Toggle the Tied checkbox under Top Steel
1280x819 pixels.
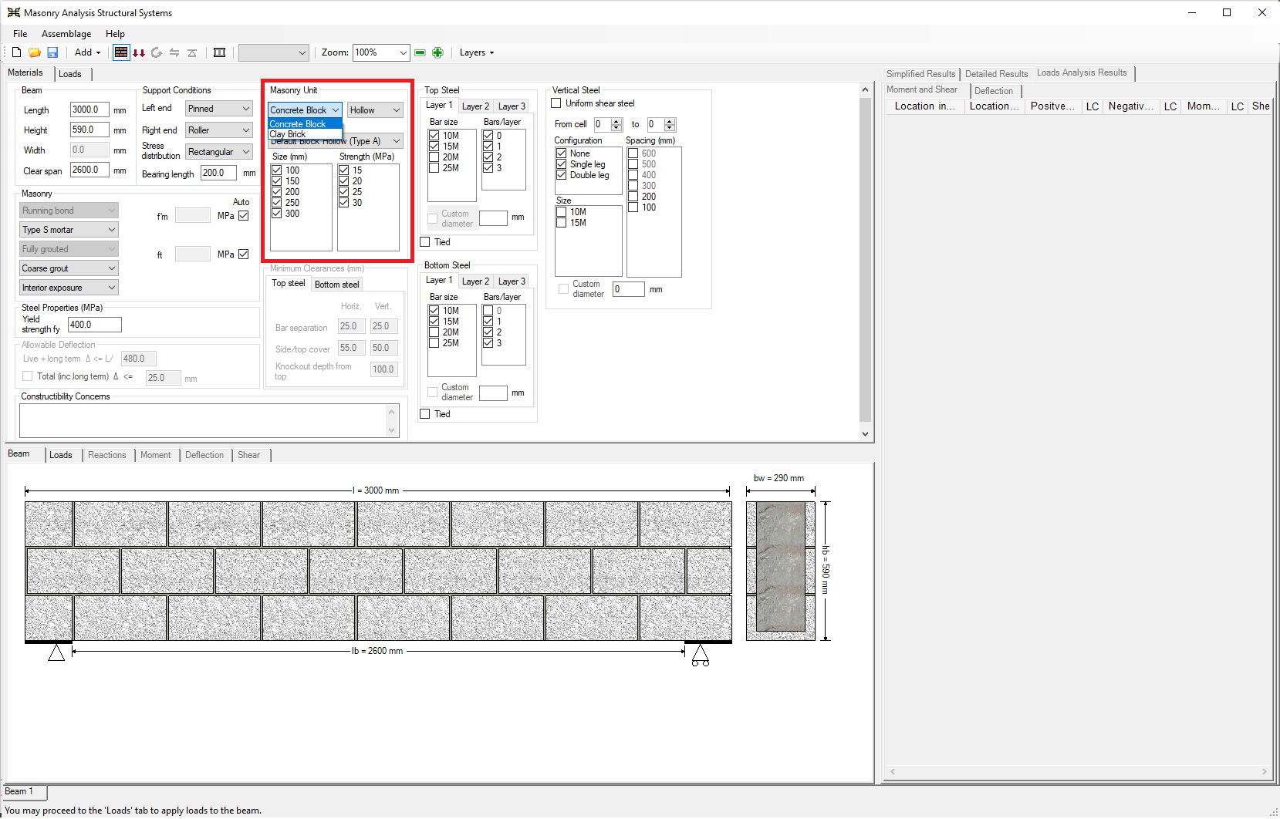pyautogui.click(x=425, y=242)
